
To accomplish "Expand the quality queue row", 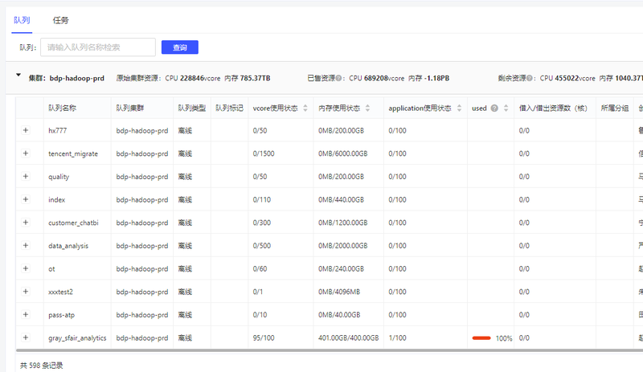I will pos(25,177).
